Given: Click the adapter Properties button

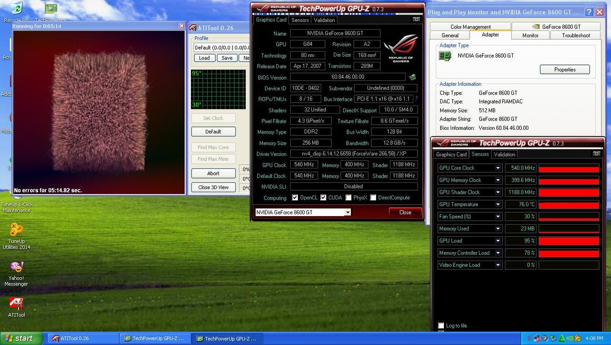Looking at the screenshot, I should [x=565, y=70].
